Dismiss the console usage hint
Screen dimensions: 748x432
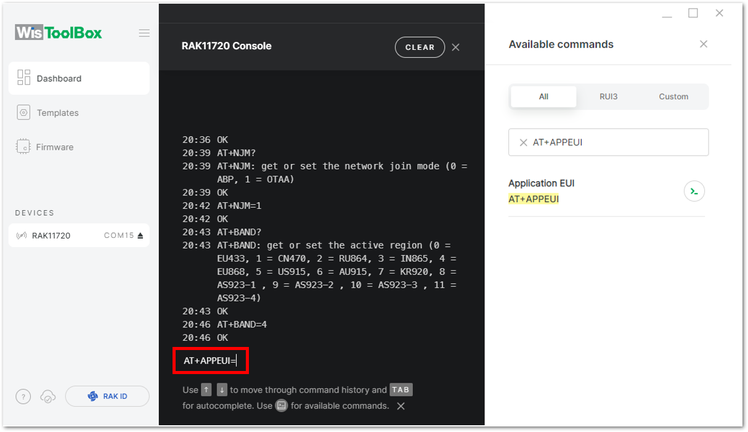(x=400, y=406)
